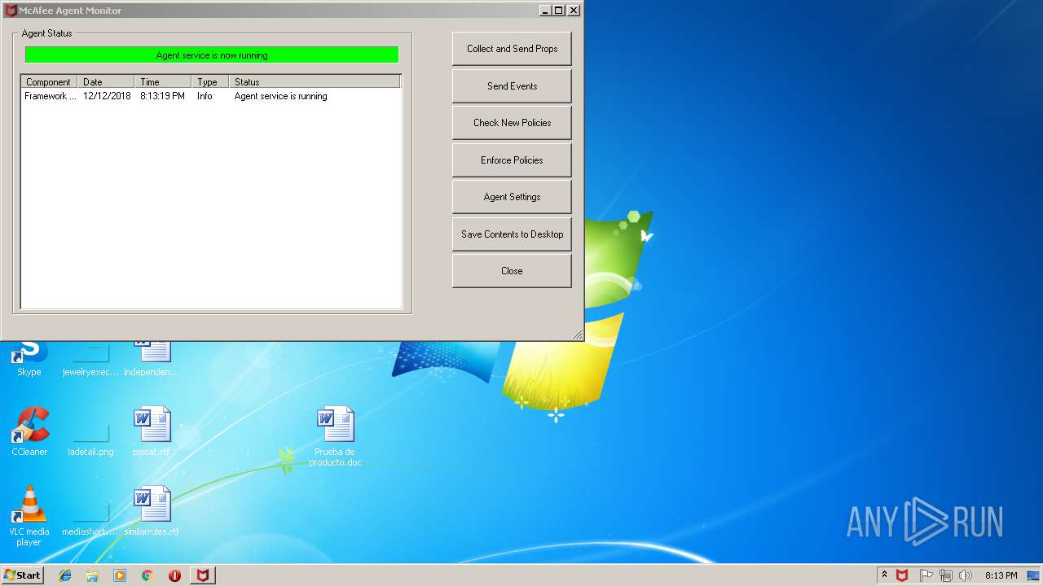Open the Start menu
1043x586 pixels.
coord(23,575)
